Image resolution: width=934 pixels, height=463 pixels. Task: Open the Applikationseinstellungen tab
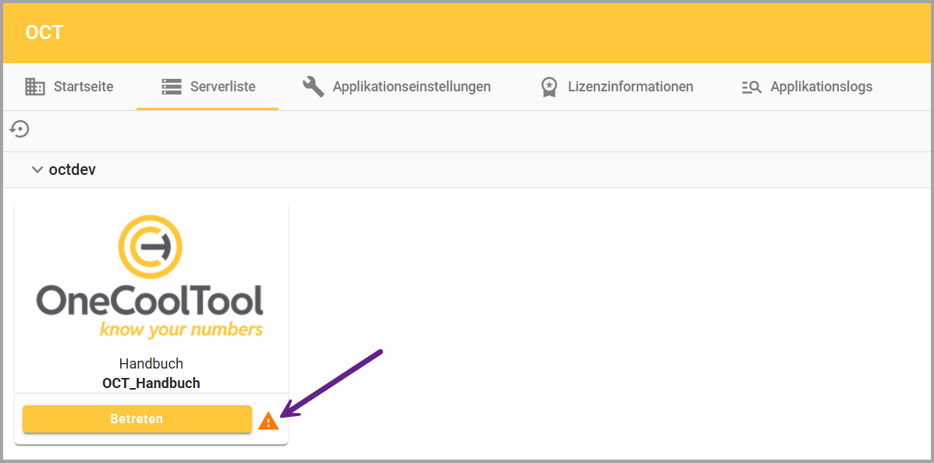coord(396,87)
